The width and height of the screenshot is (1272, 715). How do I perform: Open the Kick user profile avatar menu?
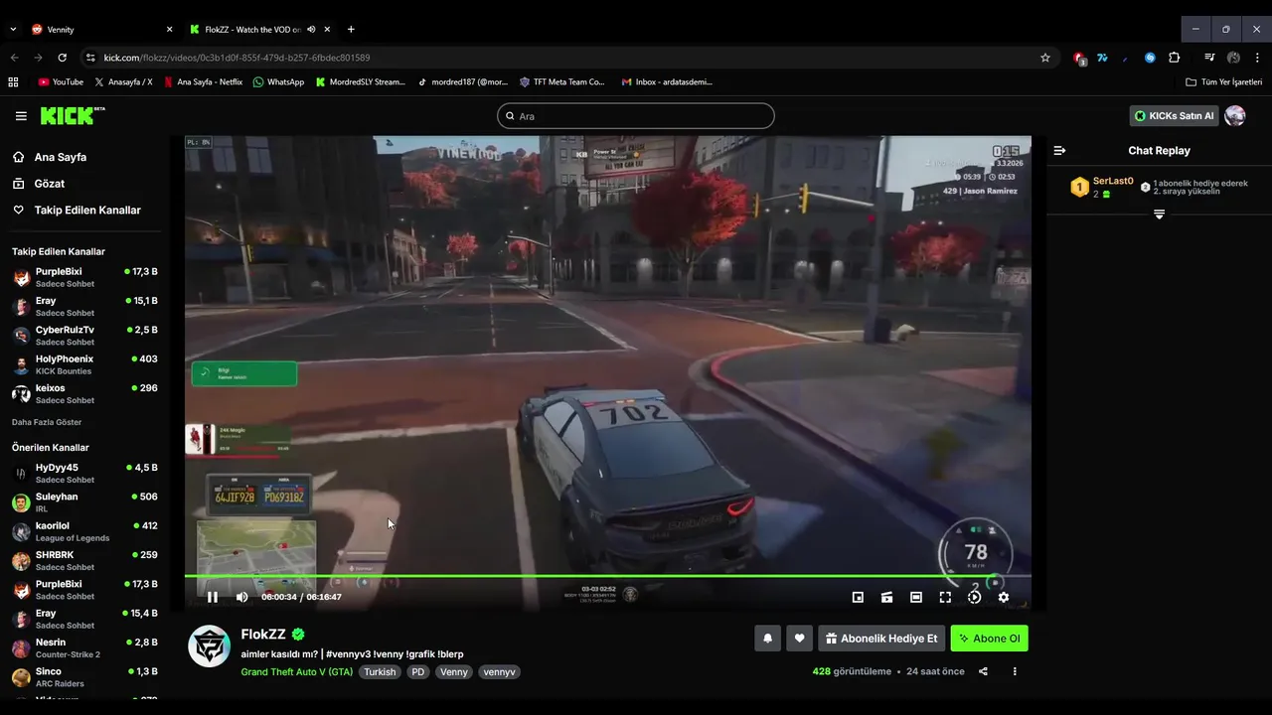click(1235, 116)
